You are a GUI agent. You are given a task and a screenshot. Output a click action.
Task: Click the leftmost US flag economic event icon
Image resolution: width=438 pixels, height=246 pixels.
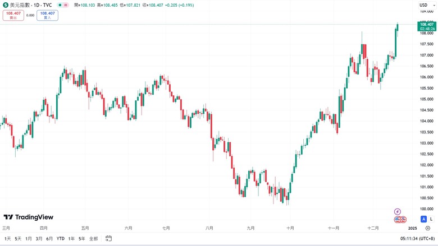398,220
